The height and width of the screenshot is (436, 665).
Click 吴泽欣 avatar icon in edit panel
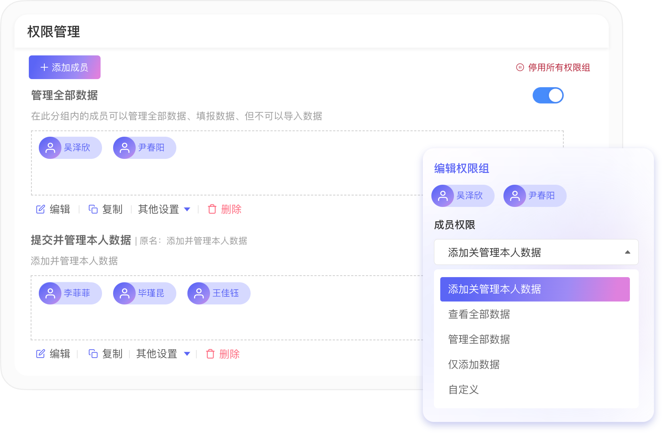pyautogui.click(x=443, y=196)
